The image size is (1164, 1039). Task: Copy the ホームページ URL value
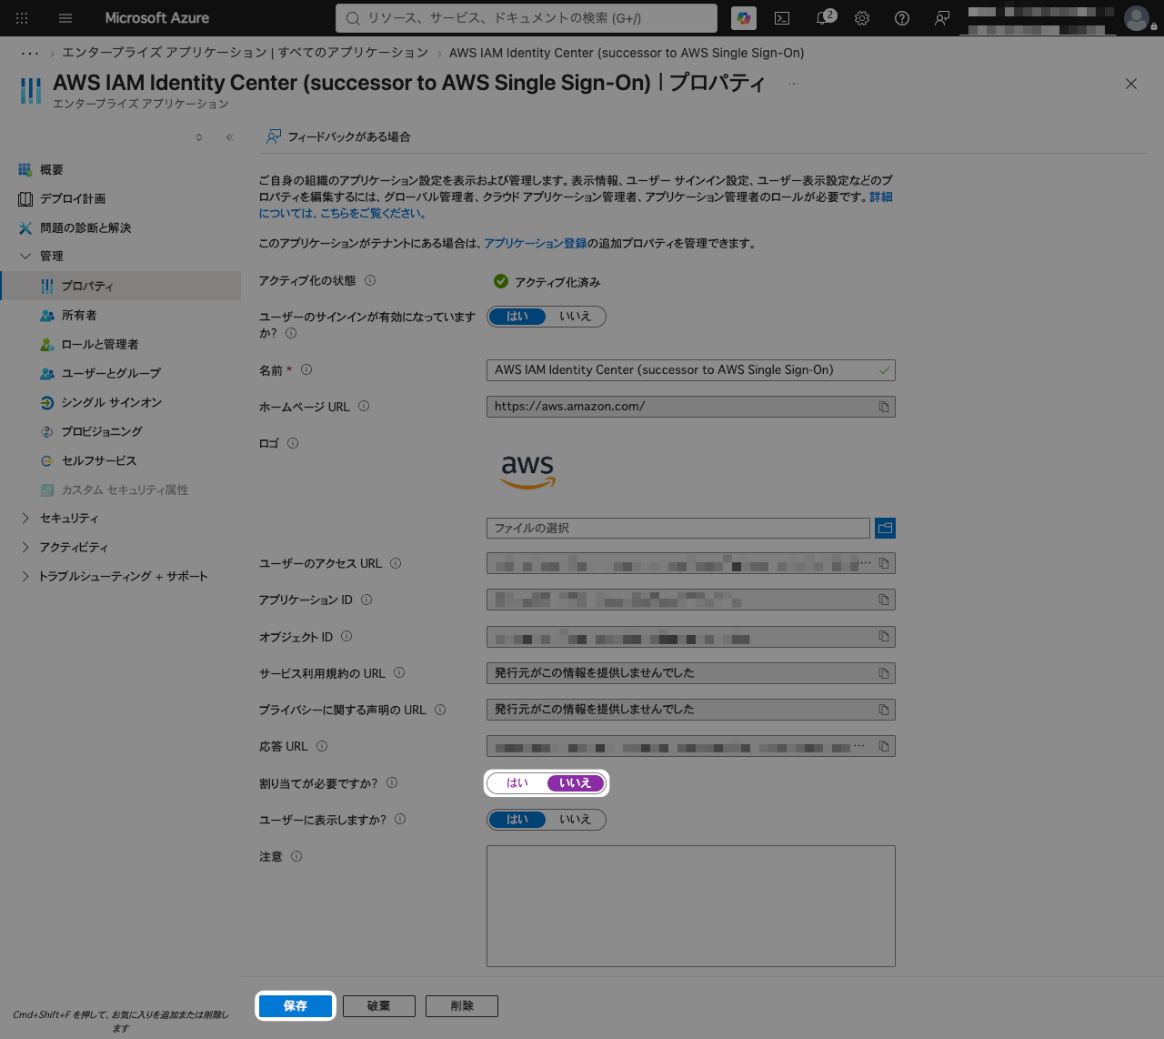pyautogui.click(x=884, y=407)
